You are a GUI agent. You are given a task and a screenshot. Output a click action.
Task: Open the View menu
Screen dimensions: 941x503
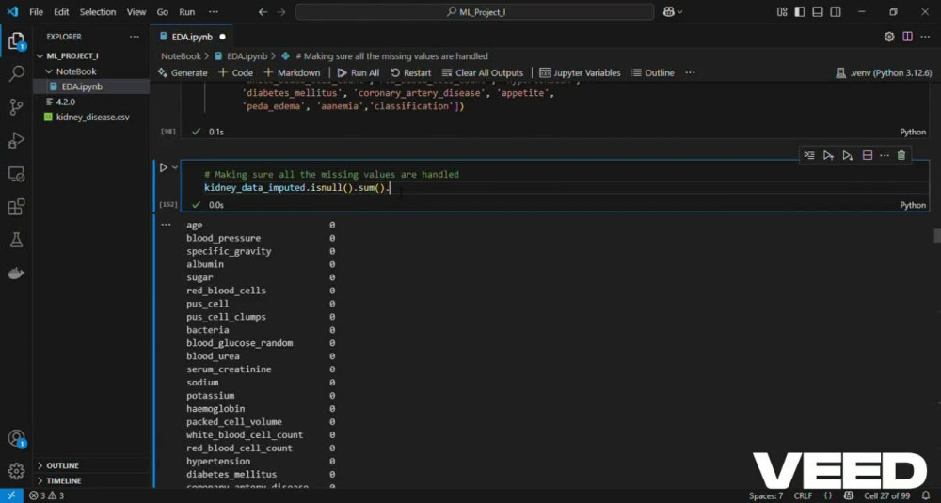coord(136,12)
